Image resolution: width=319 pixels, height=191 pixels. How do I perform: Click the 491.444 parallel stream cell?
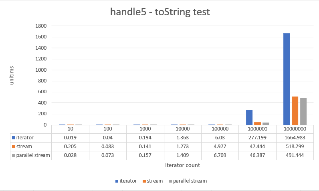click(x=295, y=155)
